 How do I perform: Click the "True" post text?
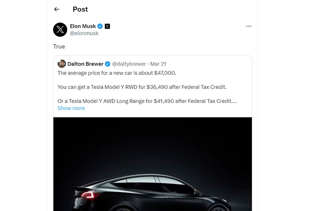click(59, 47)
